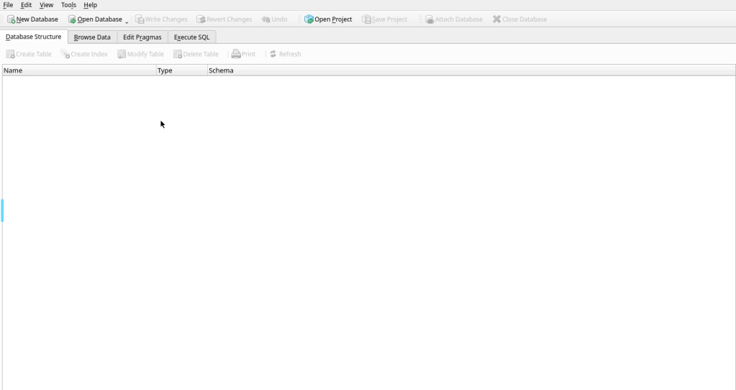Open the Tools menu
Image resolution: width=736 pixels, height=390 pixels.
coord(68,5)
